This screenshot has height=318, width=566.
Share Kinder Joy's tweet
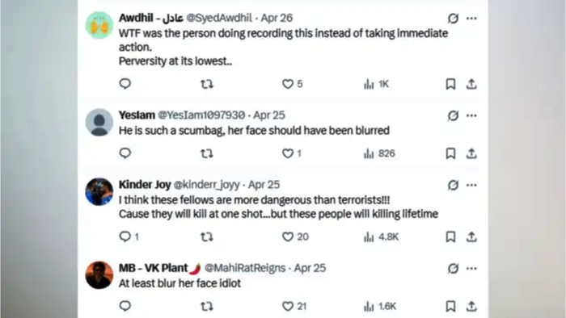click(x=471, y=236)
